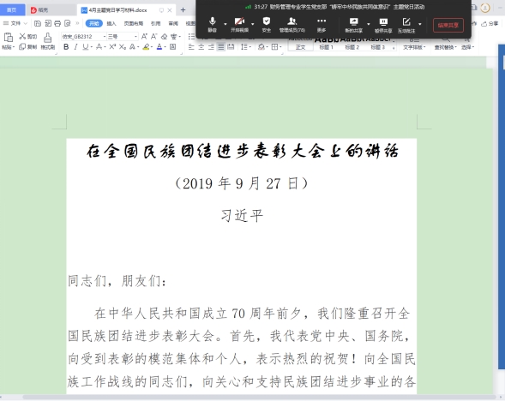This screenshot has height=401, width=505.
Task: Click the 格式刷 format painter icon
Action: click(x=48, y=41)
